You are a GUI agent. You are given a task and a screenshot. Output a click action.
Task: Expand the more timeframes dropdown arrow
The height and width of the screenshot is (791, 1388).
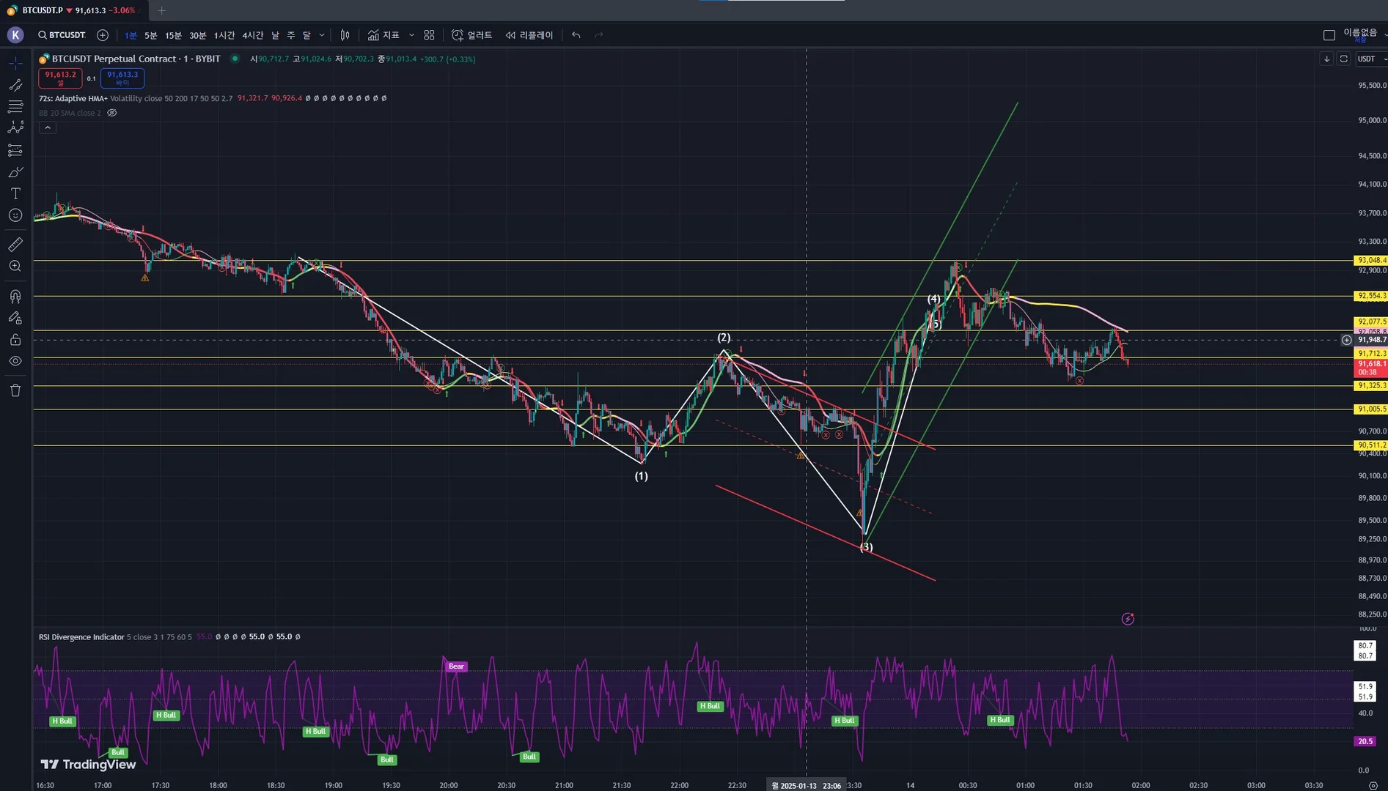coord(321,35)
